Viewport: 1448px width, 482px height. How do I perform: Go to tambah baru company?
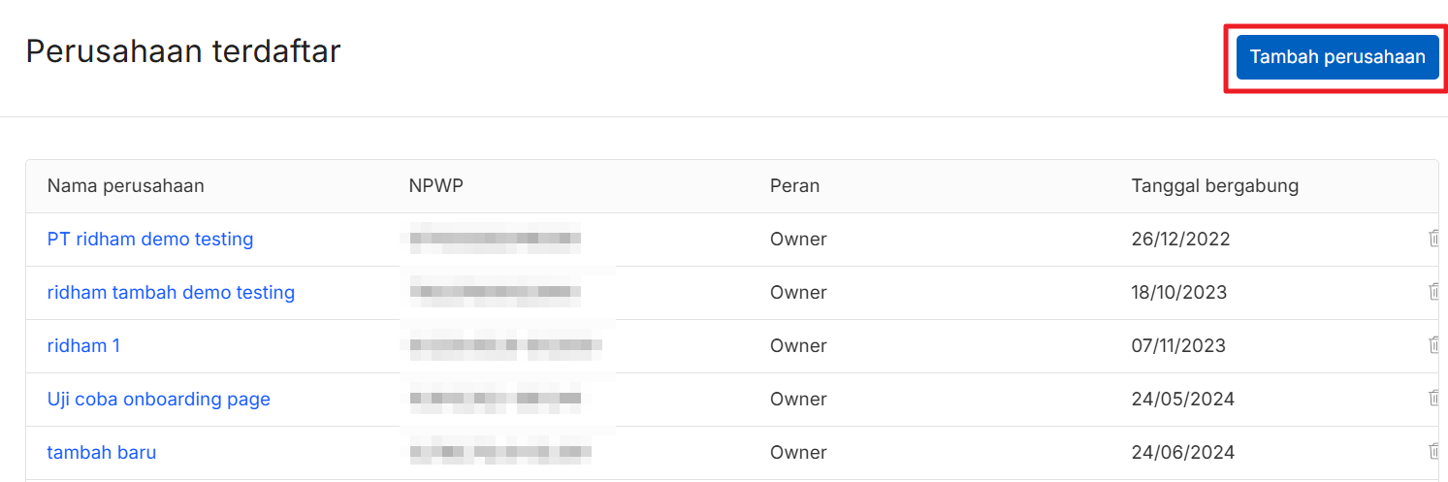pyautogui.click(x=102, y=452)
